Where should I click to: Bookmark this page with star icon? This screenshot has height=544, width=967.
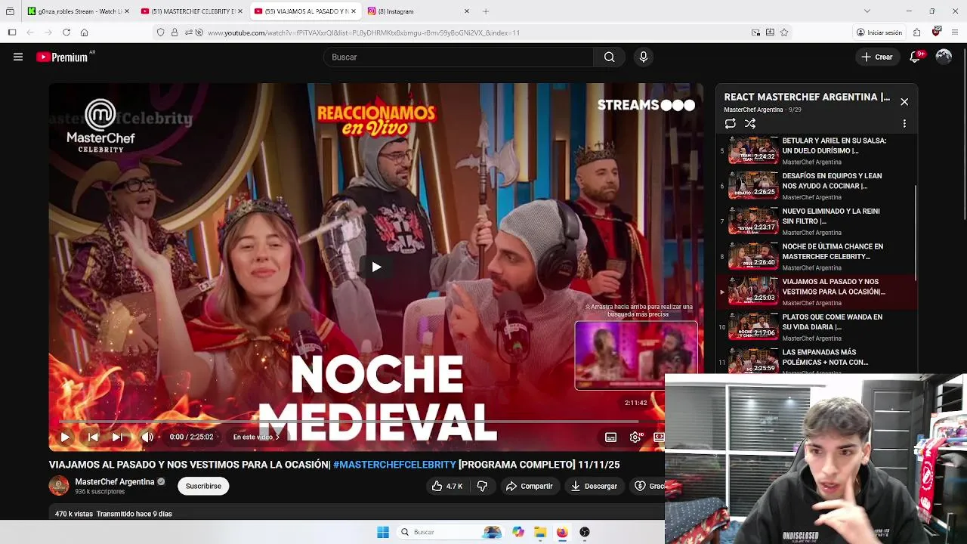[x=784, y=32]
